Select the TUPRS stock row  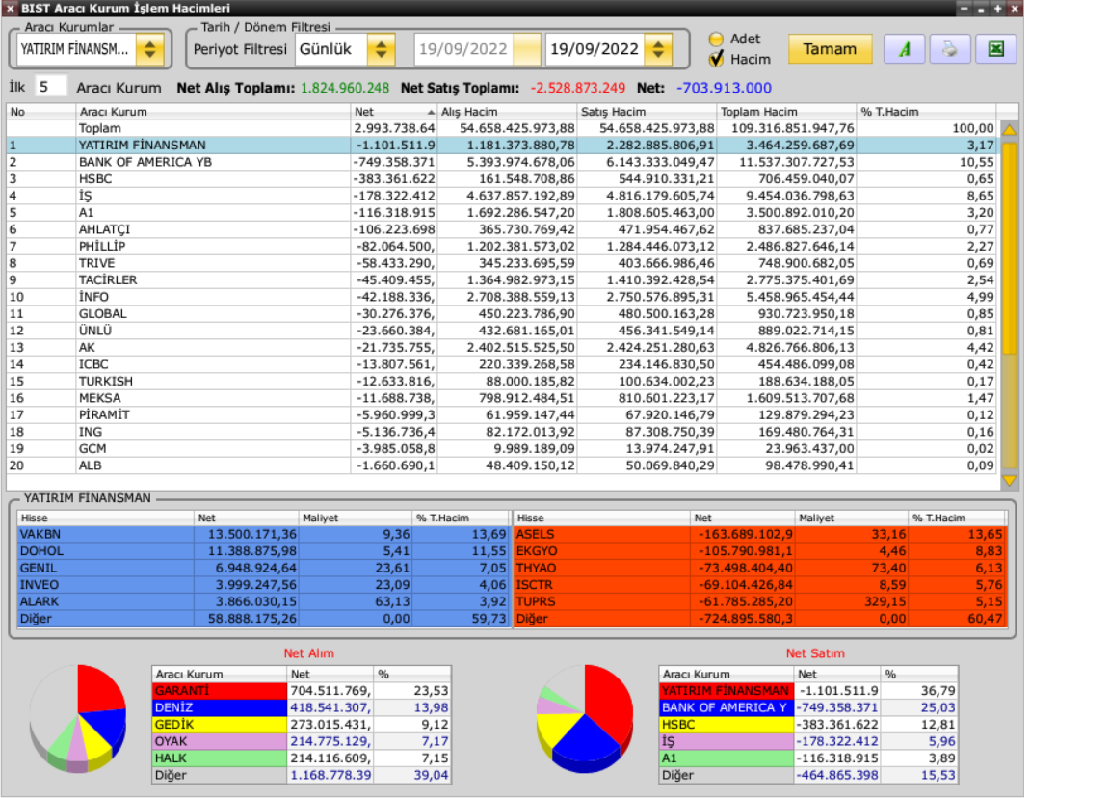point(759,601)
